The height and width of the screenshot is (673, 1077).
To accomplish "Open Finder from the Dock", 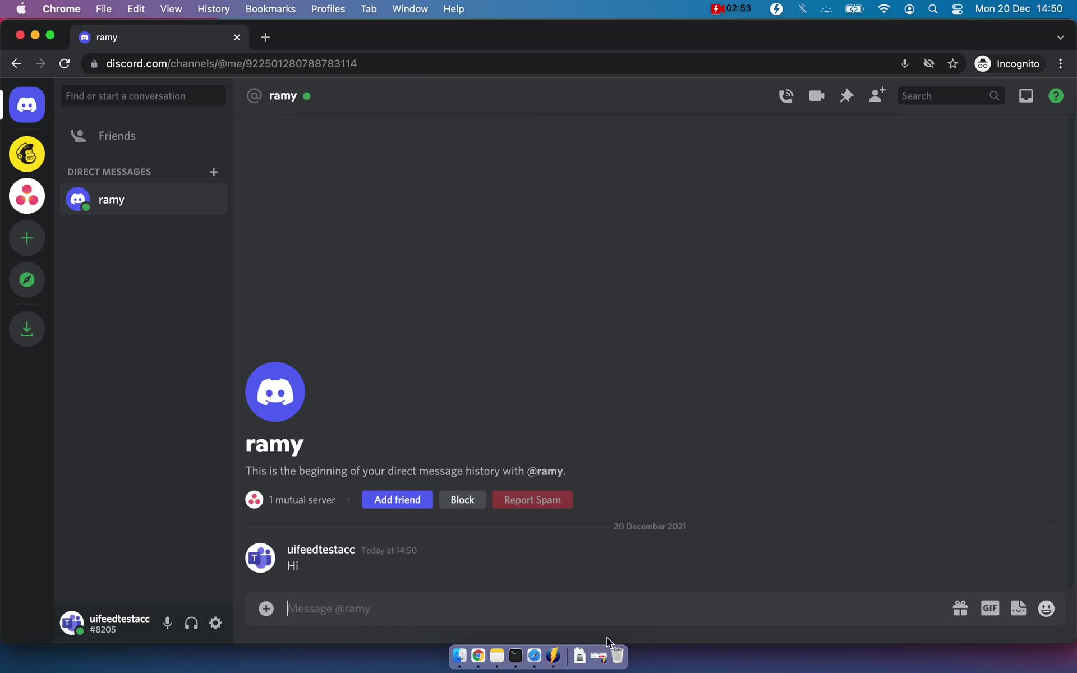I will pyautogui.click(x=459, y=655).
